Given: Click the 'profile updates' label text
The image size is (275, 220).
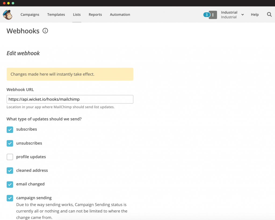Looking at the screenshot, I should (31, 157).
